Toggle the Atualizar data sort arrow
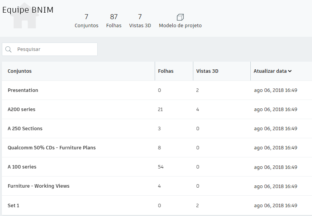The width and height of the screenshot is (312, 216). 290,71
